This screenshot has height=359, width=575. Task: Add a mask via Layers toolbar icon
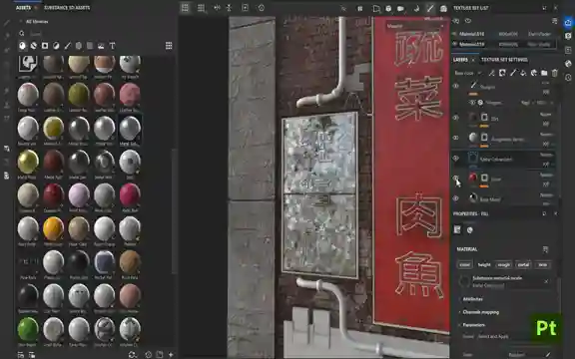(x=502, y=73)
